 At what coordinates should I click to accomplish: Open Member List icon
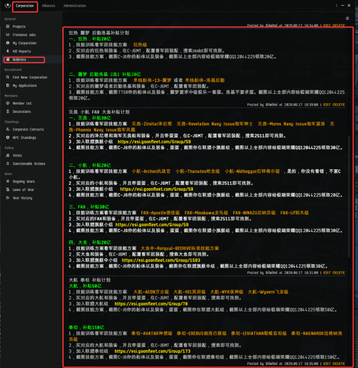pyautogui.click(x=8, y=103)
